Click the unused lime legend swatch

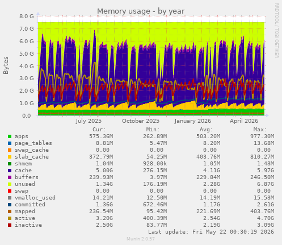click(10, 184)
